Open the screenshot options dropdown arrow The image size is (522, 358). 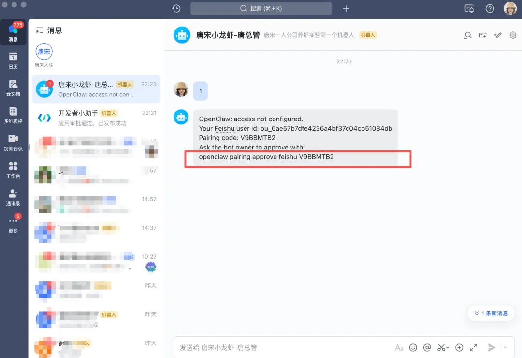448,348
